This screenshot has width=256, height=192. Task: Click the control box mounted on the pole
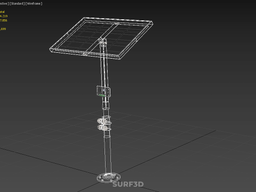pyautogui.click(x=103, y=92)
